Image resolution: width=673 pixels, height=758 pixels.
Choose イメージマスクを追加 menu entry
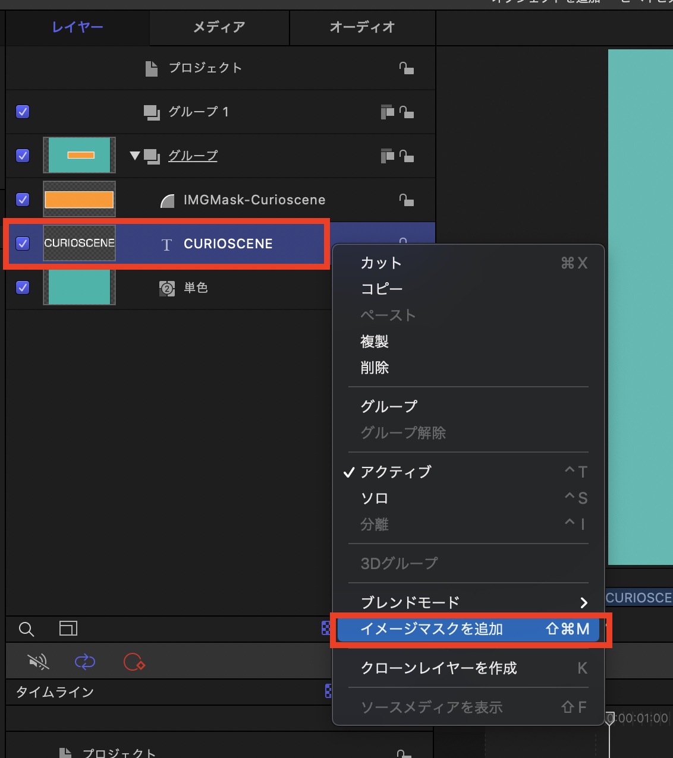[468, 629]
